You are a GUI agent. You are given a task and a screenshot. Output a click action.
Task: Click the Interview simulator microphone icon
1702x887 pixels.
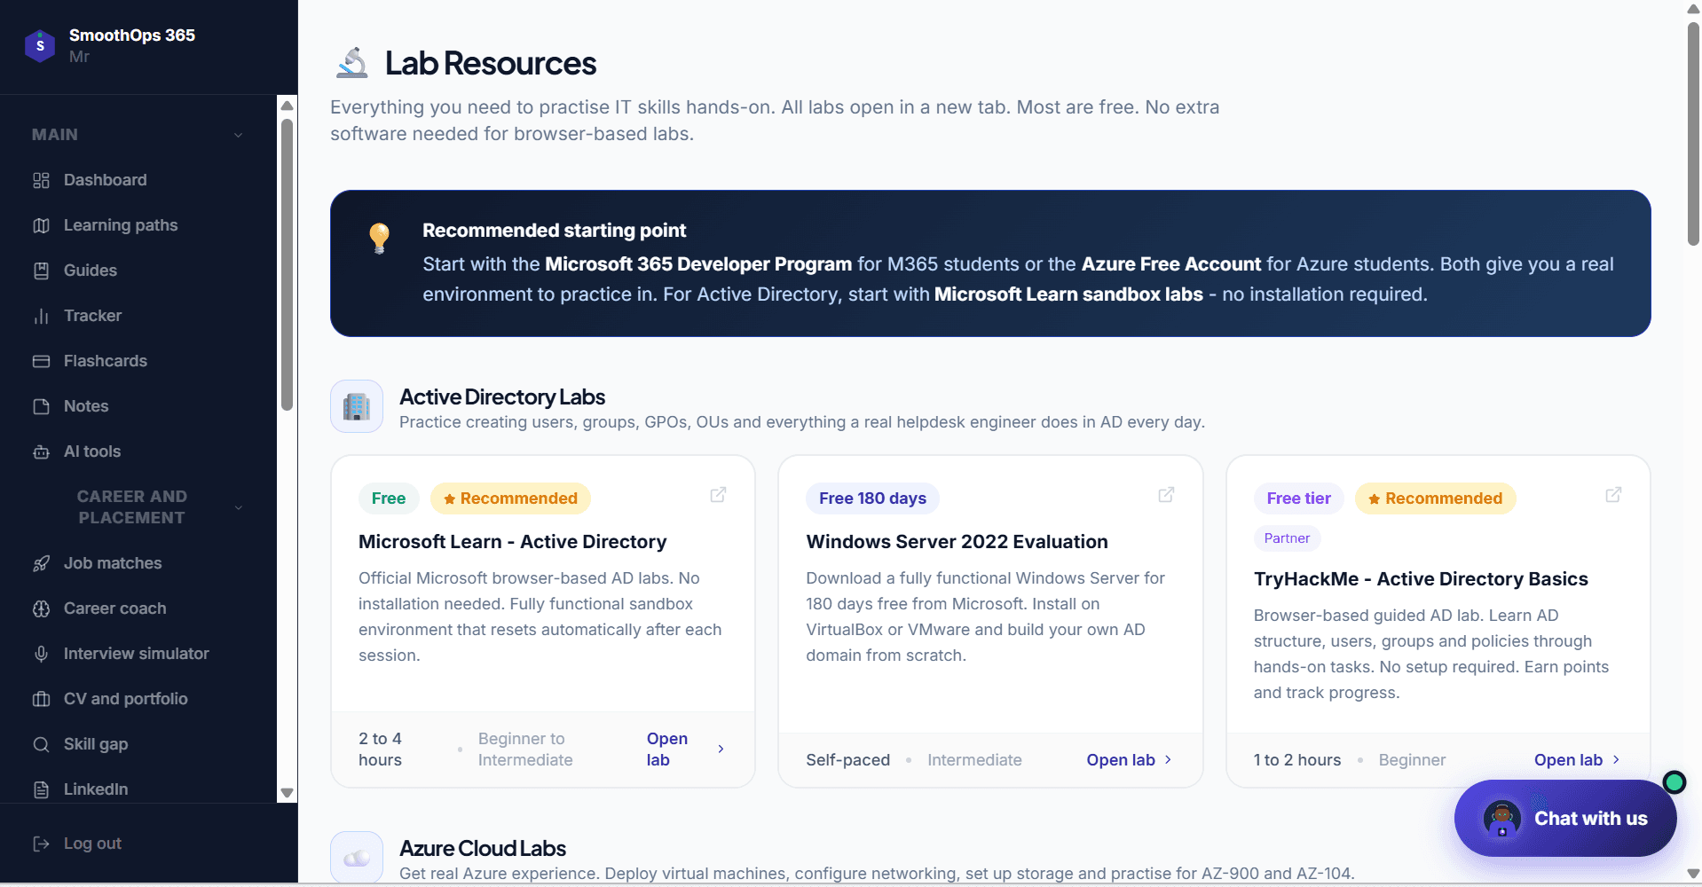click(41, 654)
